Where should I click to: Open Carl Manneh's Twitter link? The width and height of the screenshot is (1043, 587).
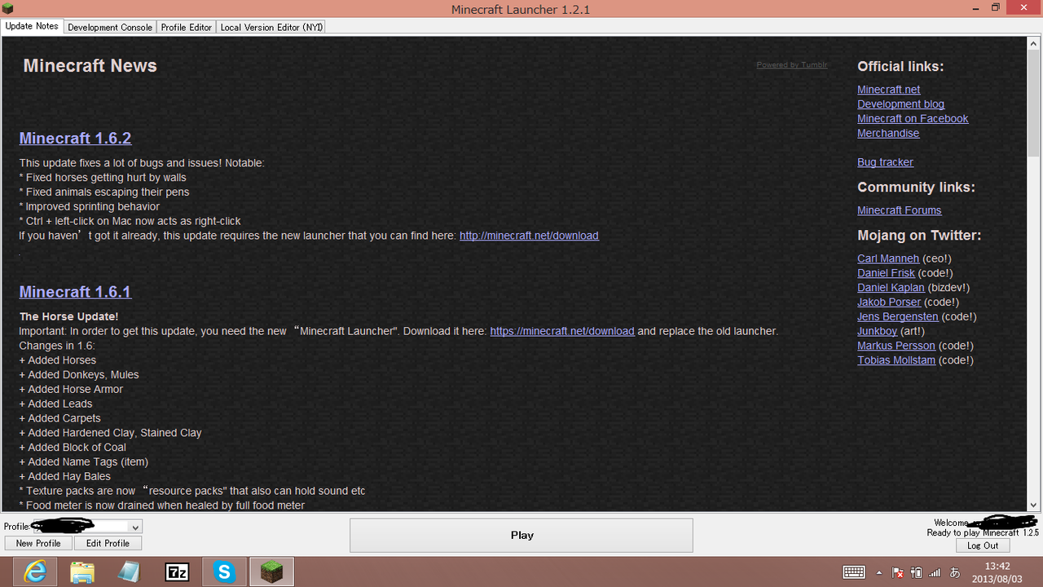pyautogui.click(x=888, y=258)
